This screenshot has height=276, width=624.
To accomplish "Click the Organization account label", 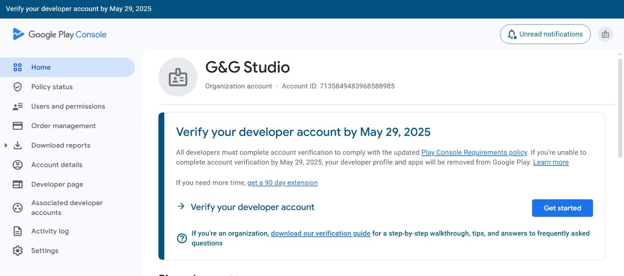I will point(239,86).
